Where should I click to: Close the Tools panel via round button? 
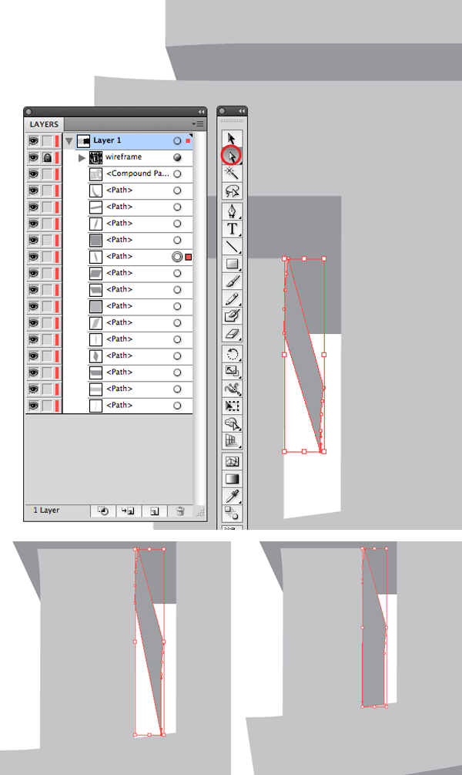tap(222, 111)
